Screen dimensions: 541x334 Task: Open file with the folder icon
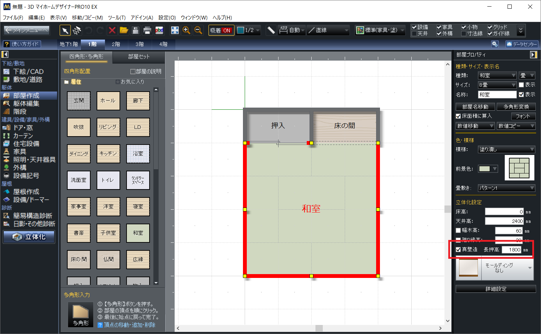124,31
